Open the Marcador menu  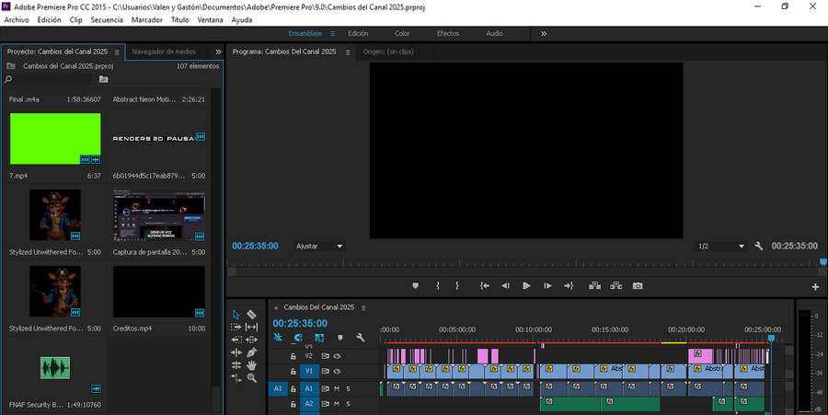click(147, 19)
